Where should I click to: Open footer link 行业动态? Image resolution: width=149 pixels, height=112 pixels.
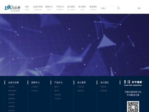point(34,91)
